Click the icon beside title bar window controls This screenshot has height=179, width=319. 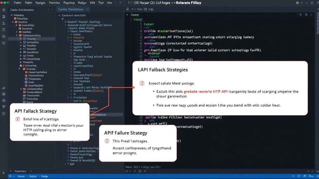tap(298, 3)
